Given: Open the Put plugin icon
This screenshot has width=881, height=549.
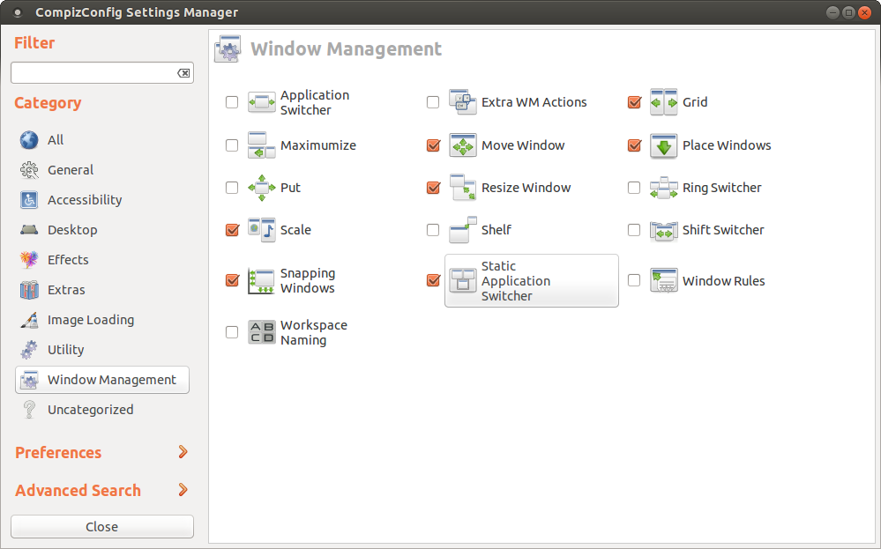Looking at the screenshot, I should (x=262, y=188).
